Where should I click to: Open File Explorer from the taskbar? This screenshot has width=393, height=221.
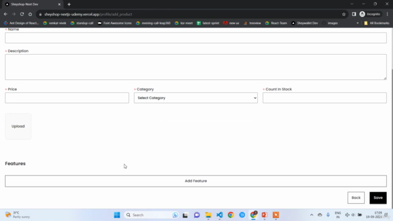coord(208,215)
